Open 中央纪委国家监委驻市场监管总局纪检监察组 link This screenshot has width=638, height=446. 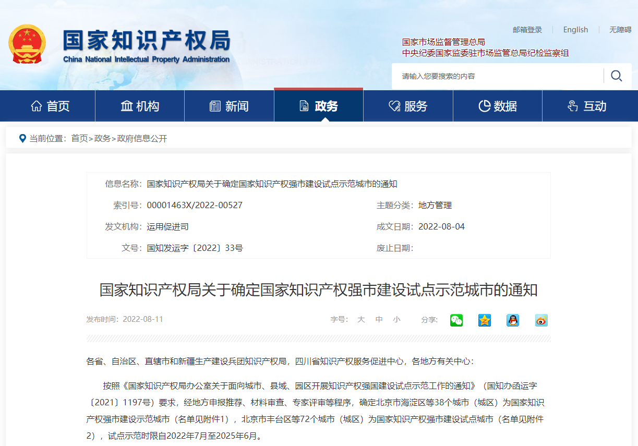[x=485, y=53]
